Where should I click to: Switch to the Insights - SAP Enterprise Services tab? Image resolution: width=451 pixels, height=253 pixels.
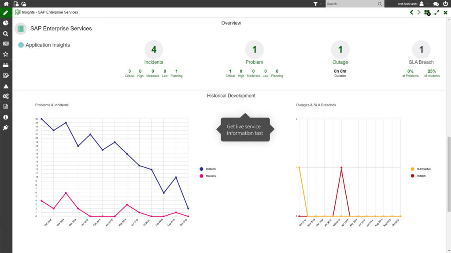[46, 12]
